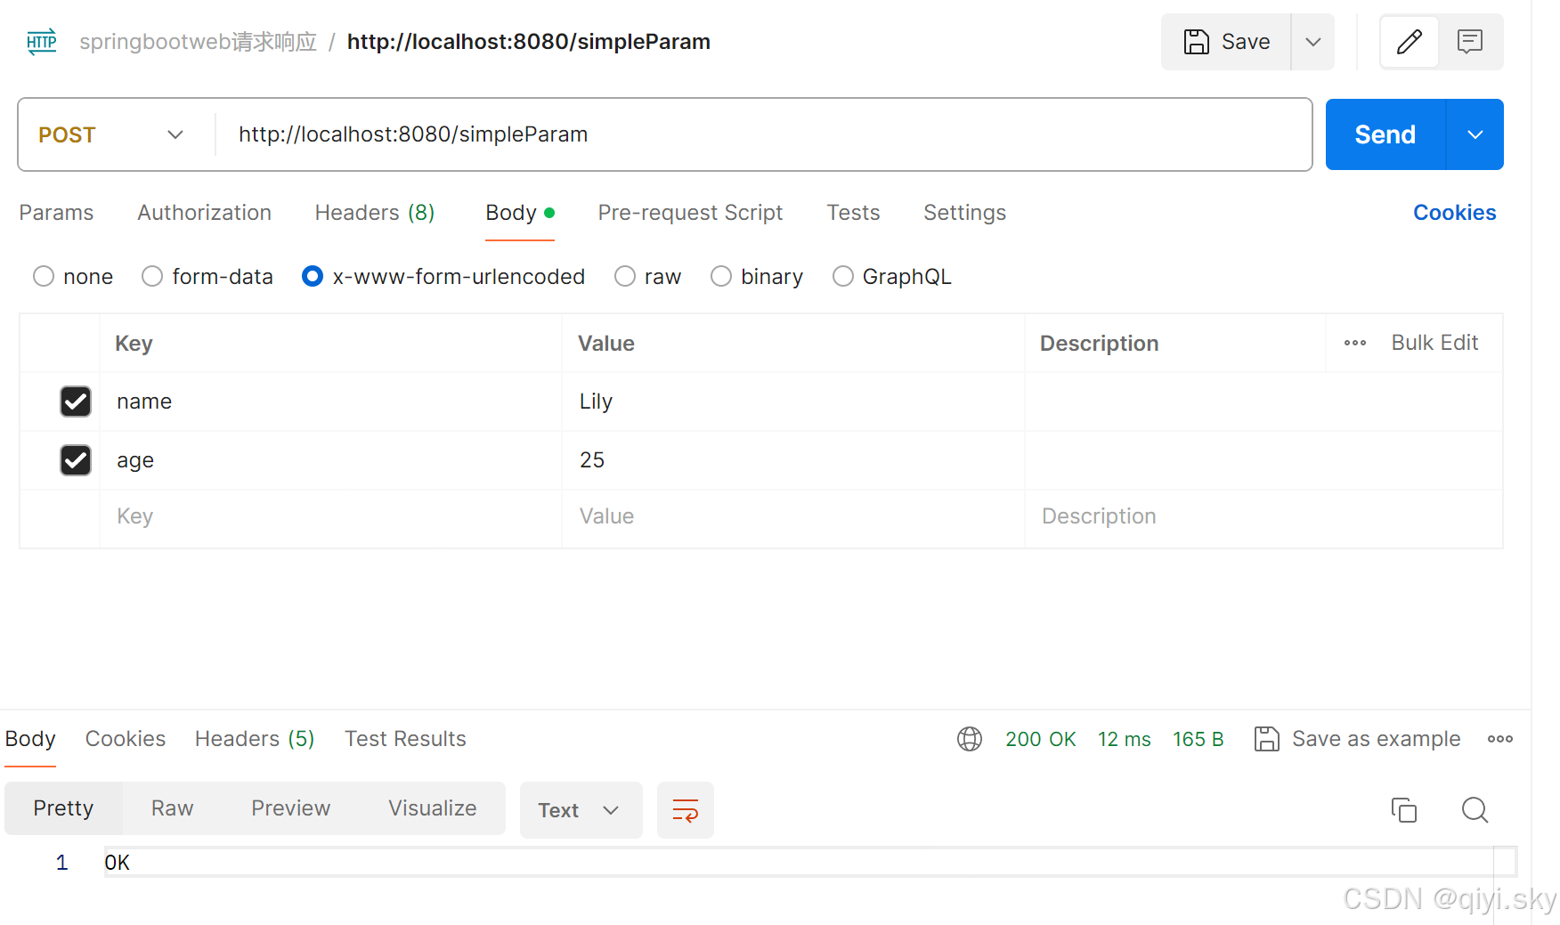This screenshot has width=1560, height=925.
Task: Select the raw body type radio
Action: pyautogui.click(x=624, y=276)
